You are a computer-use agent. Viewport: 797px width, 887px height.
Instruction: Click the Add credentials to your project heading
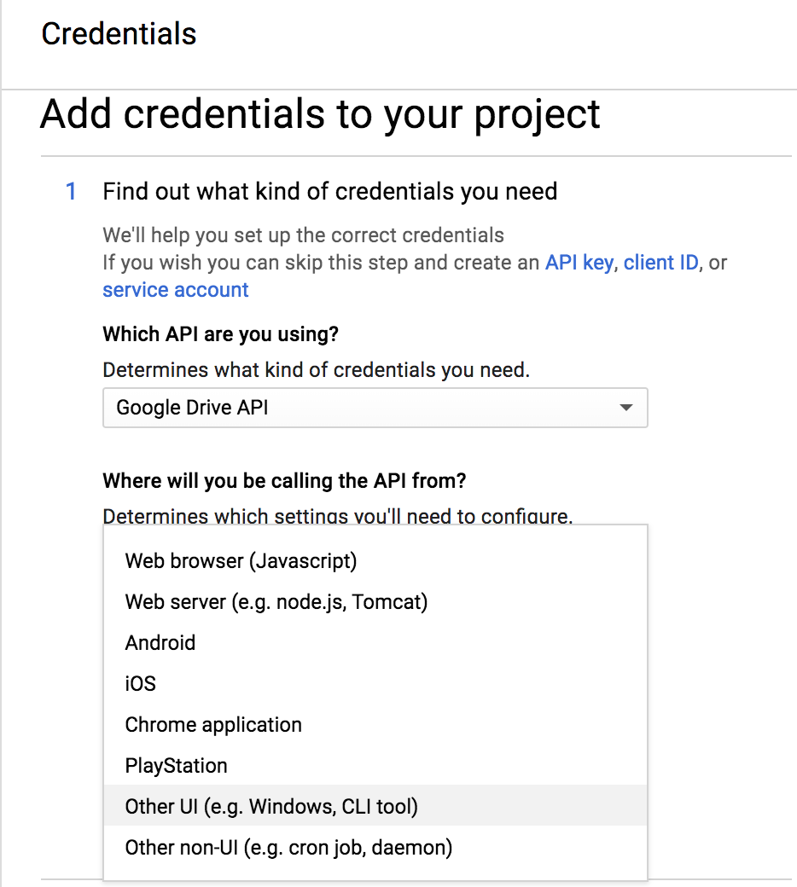[x=320, y=115]
